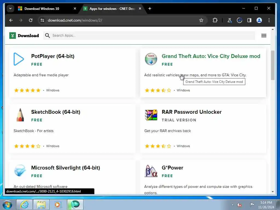Reload the current page
This screenshot has height=210, width=280.
click(x=31, y=20)
